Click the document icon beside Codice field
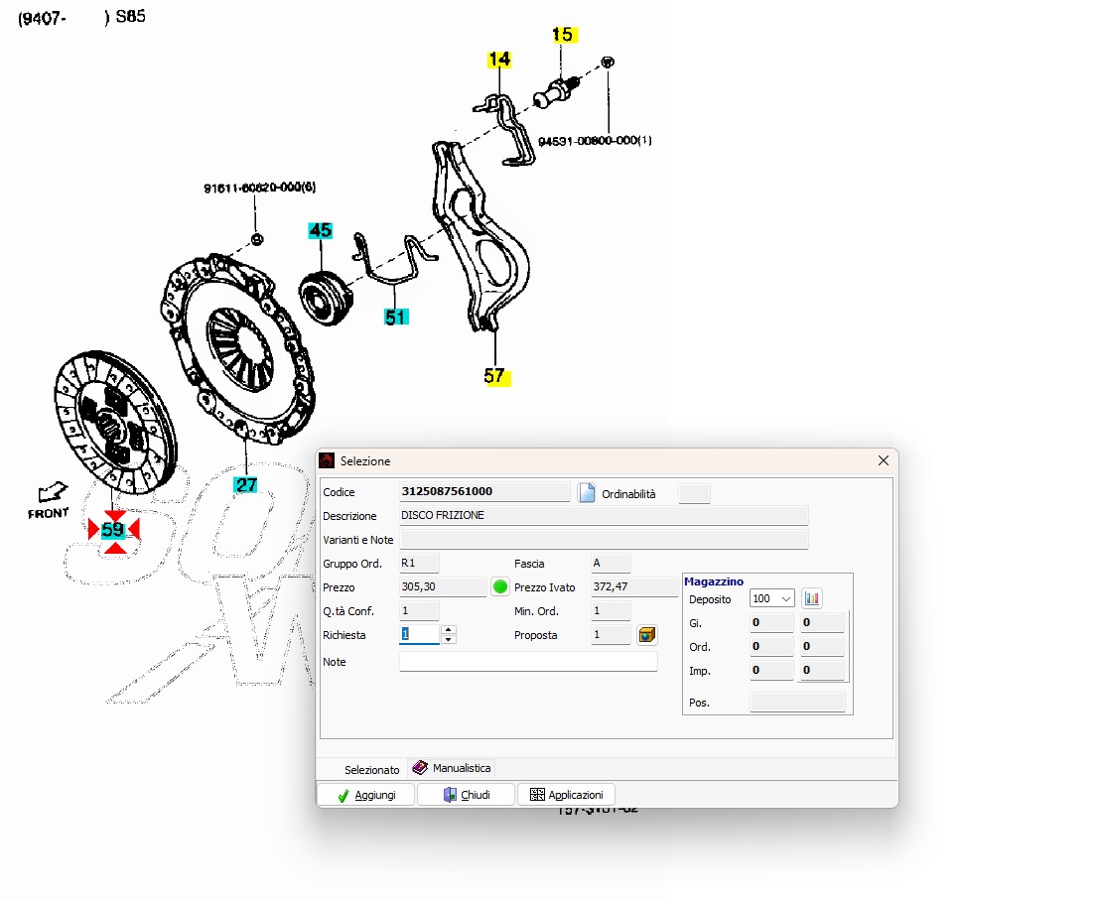The height and width of the screenshot is (901, 1099). 587,493
